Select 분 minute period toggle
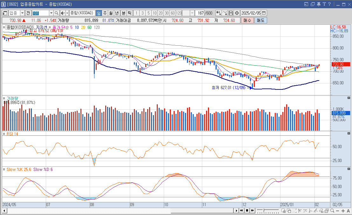 click(x=124, y=13)
